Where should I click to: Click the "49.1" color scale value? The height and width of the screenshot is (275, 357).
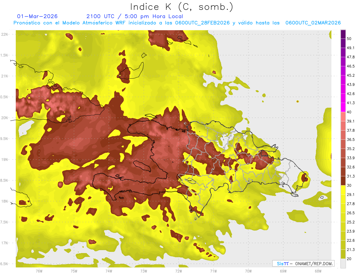click(x=351, y=48)
